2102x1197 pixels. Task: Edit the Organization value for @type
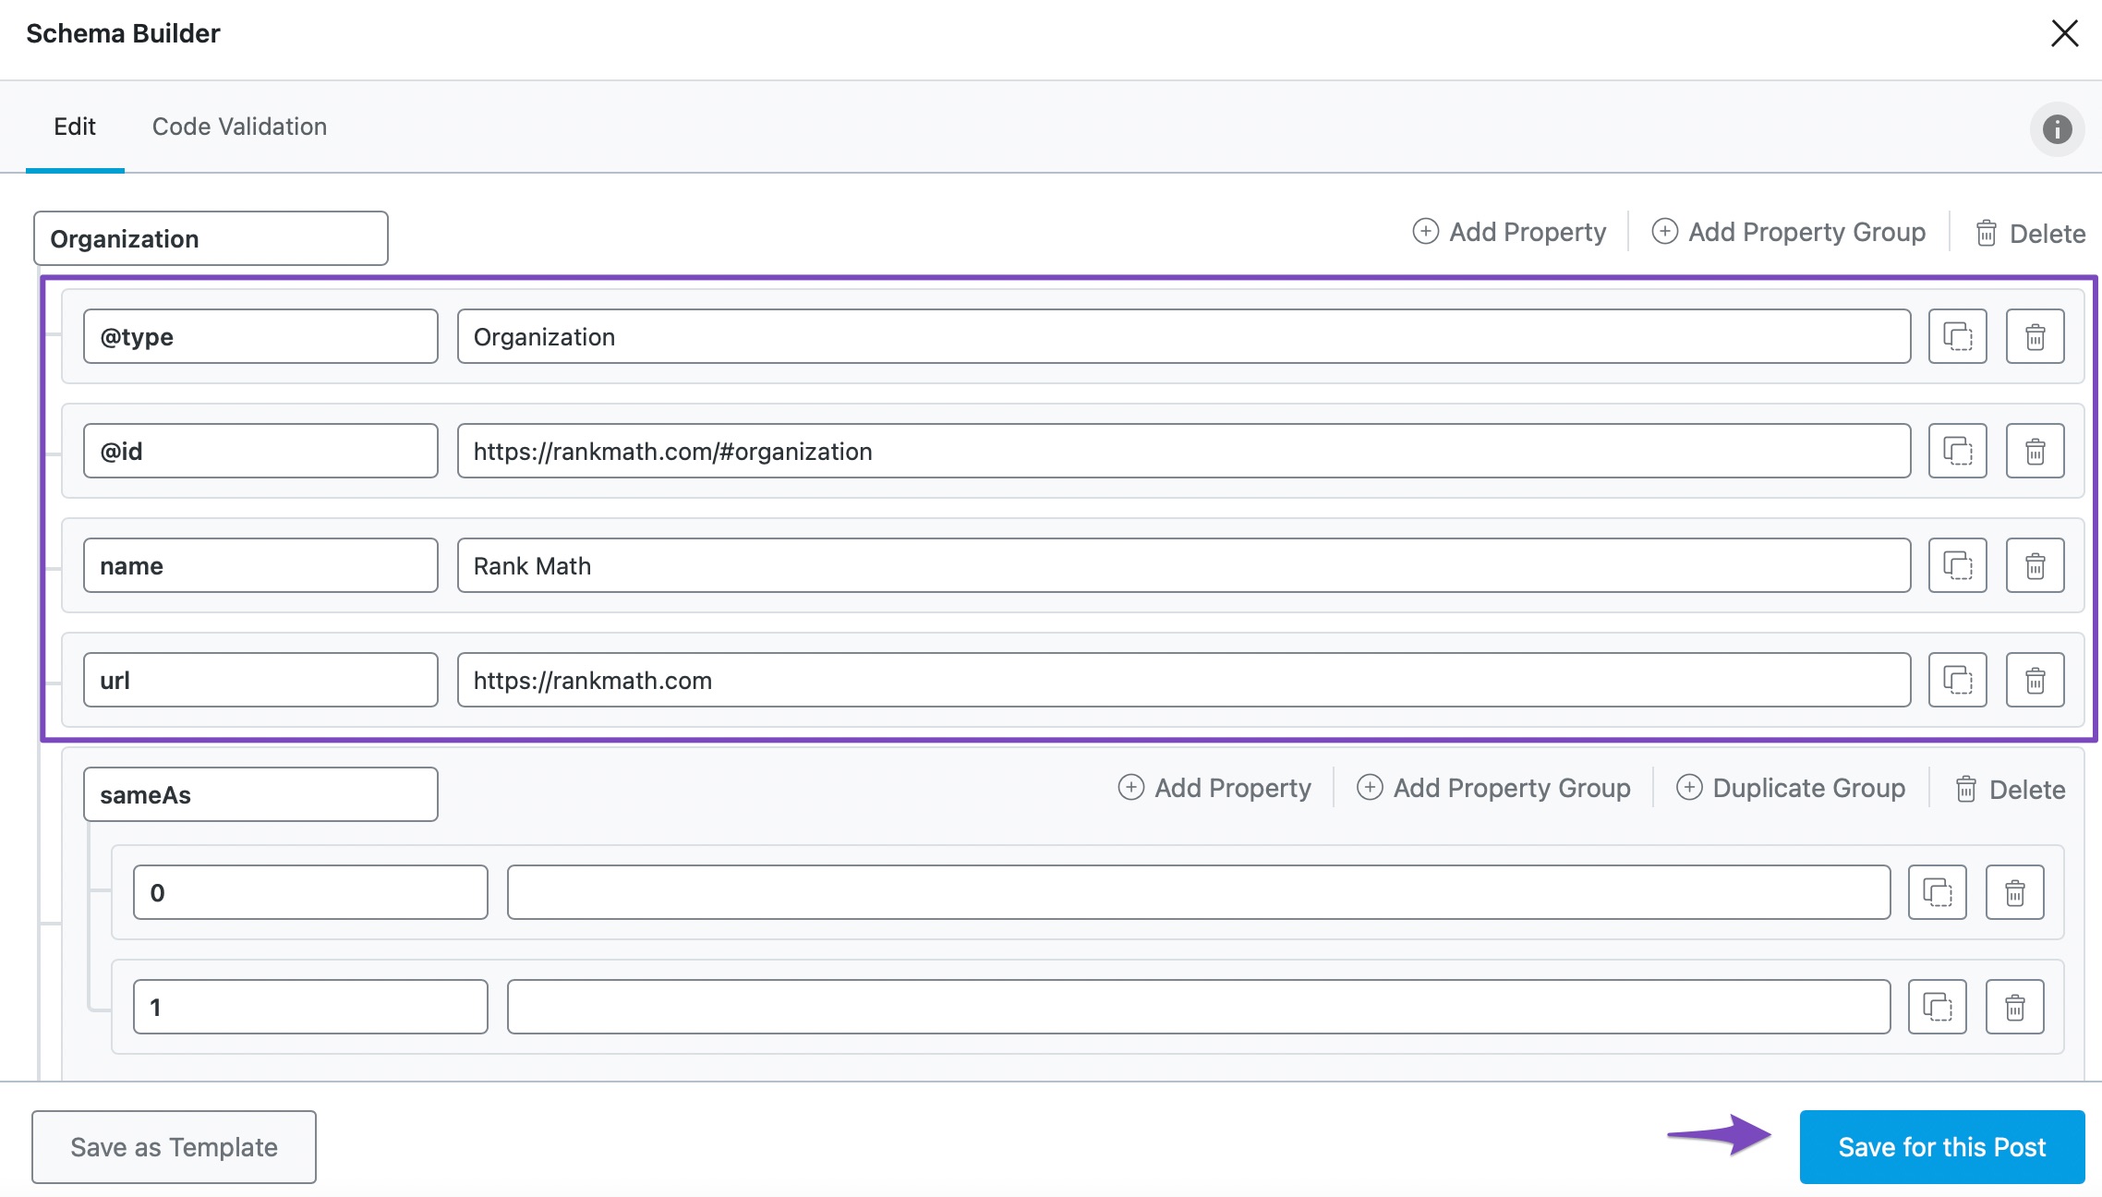(x=1184, y=336)
